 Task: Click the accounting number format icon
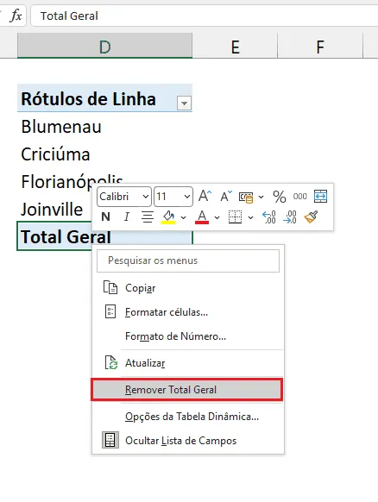pos(246,197)
